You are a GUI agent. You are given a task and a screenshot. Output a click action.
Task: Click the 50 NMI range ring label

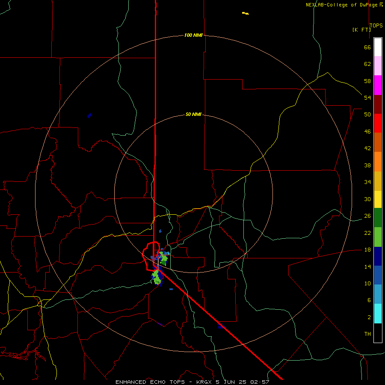tap(193, 114)
